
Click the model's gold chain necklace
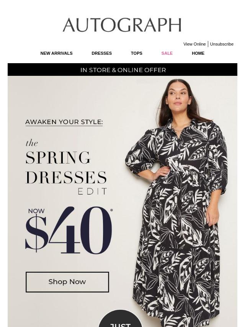(x=181, y=126)
